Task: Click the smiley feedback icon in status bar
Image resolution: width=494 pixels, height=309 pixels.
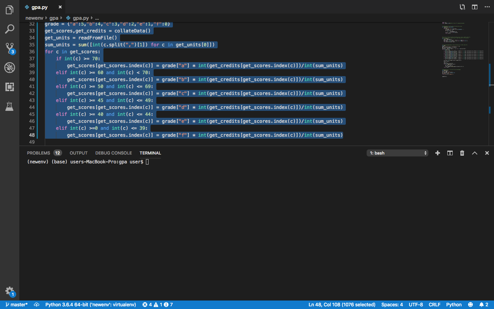Action: click(470, 304)
